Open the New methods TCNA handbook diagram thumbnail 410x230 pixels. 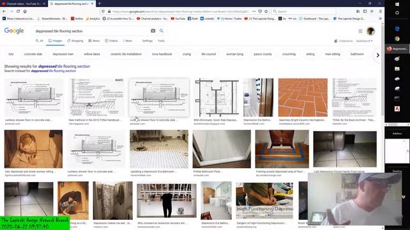click(96, 98)
